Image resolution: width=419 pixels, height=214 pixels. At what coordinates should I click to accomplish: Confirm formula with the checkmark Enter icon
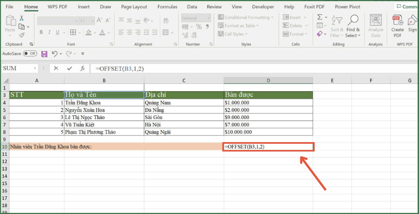70,69
